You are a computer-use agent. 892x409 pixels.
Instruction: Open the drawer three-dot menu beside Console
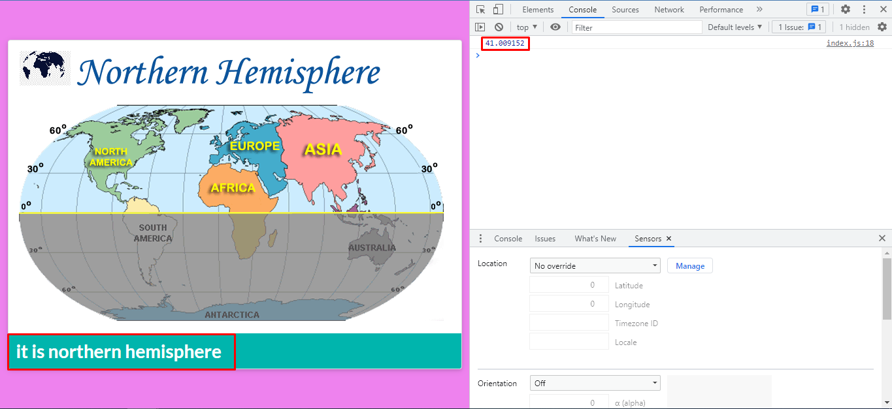[481, 238]
